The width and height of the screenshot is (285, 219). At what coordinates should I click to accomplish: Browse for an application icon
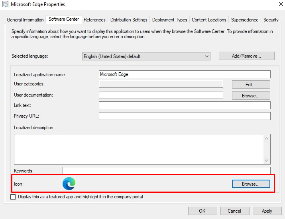(x=251, y=184)
